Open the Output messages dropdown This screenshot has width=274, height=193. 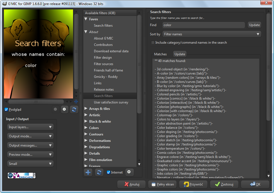[x=30, y=145]
